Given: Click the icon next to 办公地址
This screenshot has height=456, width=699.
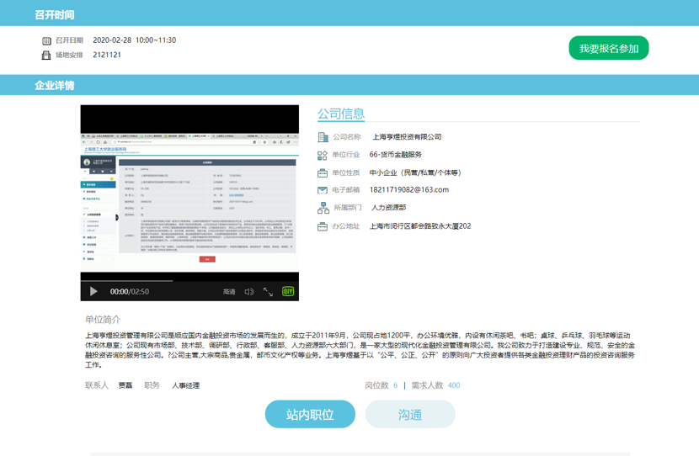Looking at the screenshot, I should tap(323, 226).
